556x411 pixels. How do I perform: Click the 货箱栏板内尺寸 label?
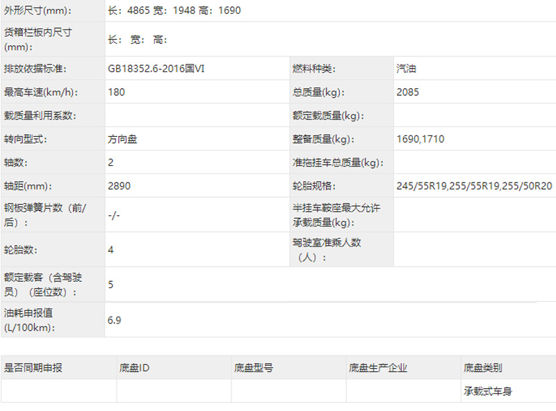point(38,40)
